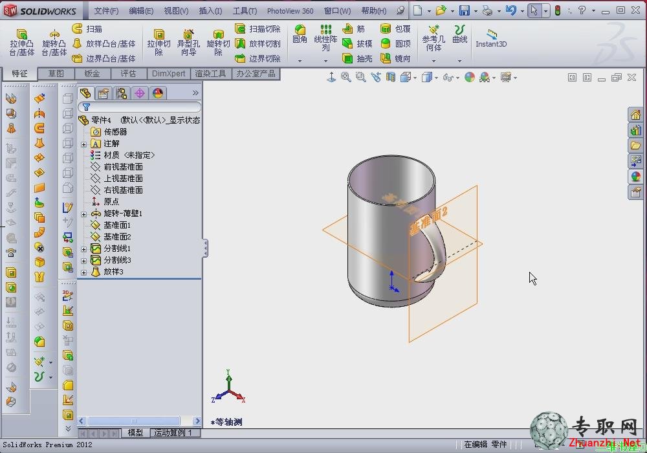
Task: Open the View Orientation dropdown arrow
Action: pos(415,78)
